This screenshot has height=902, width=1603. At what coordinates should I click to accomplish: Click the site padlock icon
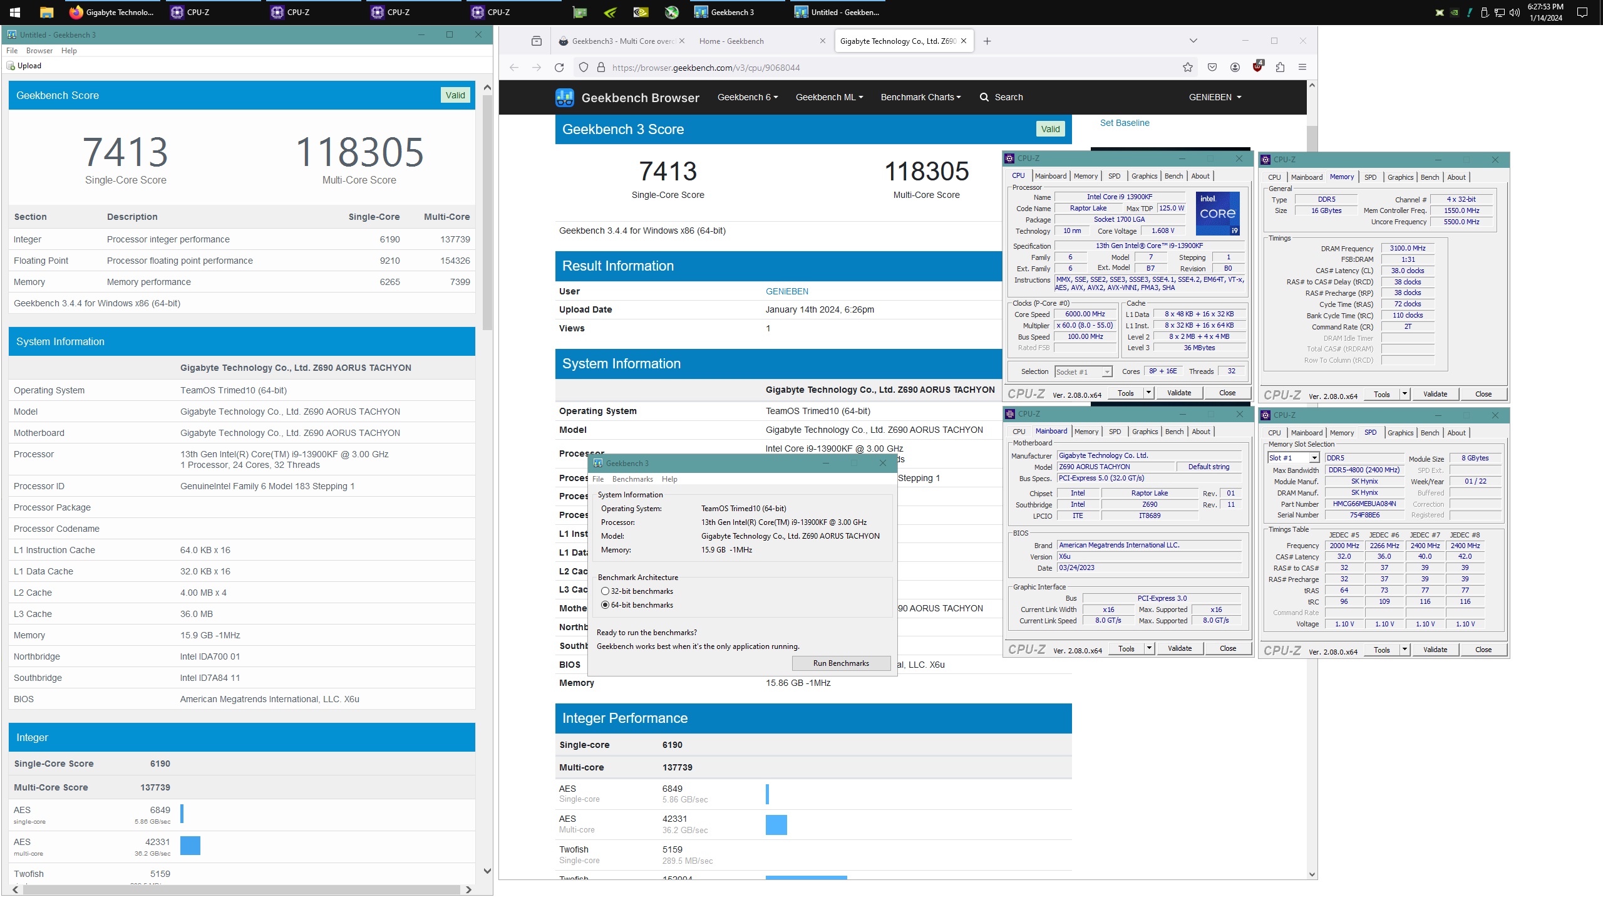click(600, 68)
